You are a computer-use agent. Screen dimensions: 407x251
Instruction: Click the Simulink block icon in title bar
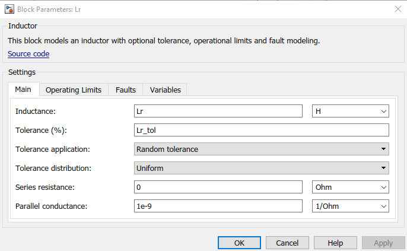(x=8, y=8)
